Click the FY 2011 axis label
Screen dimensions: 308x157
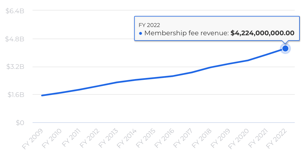point(71,138)
